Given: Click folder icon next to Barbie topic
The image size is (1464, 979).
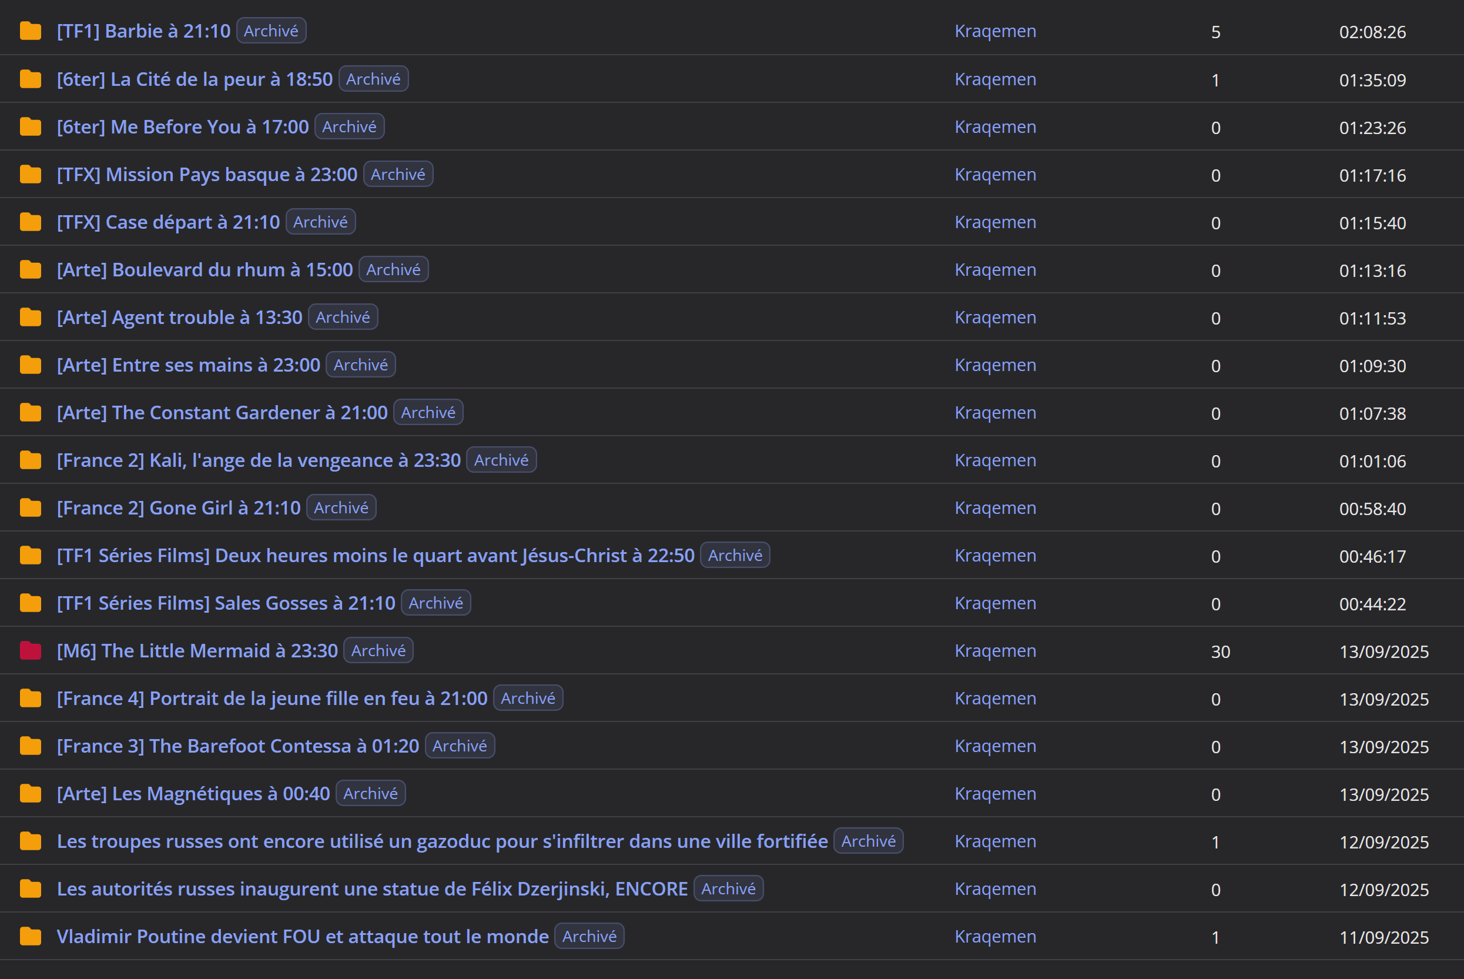Looking at the screenshot, I should [30, 31].
